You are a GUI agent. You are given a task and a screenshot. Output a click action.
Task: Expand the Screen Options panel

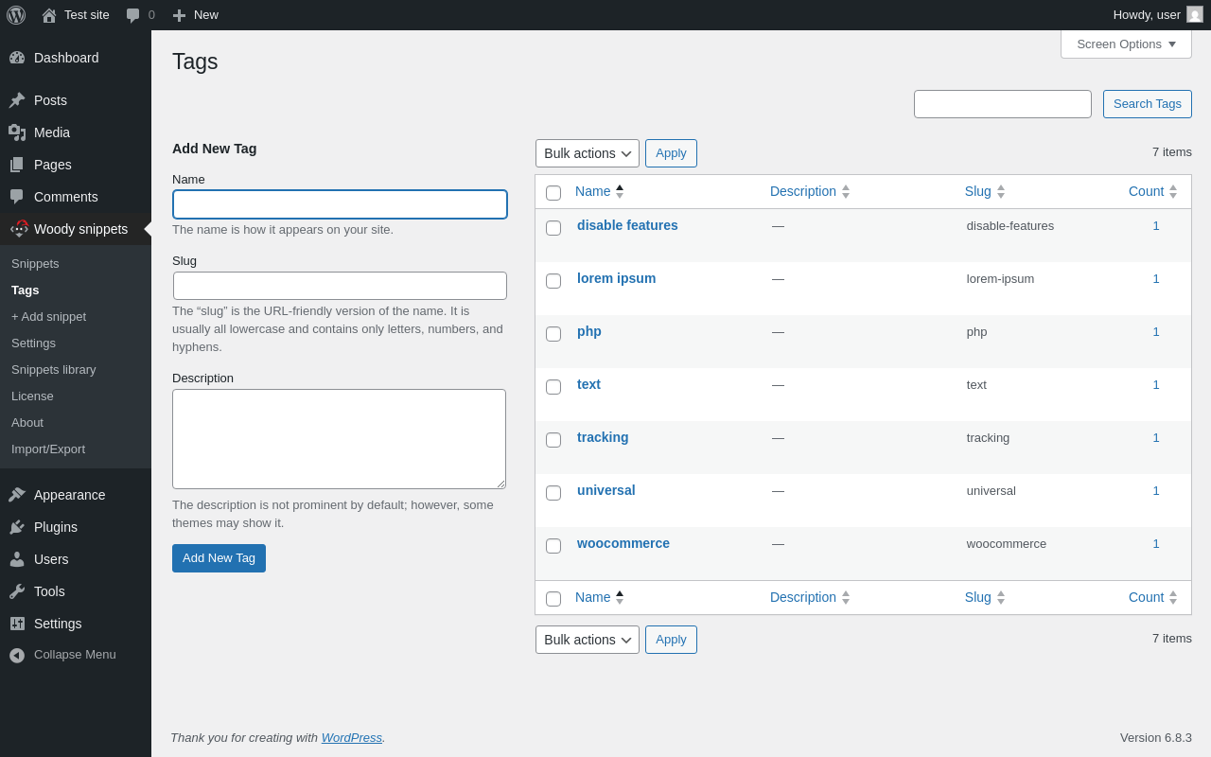tap(1126, 44)
